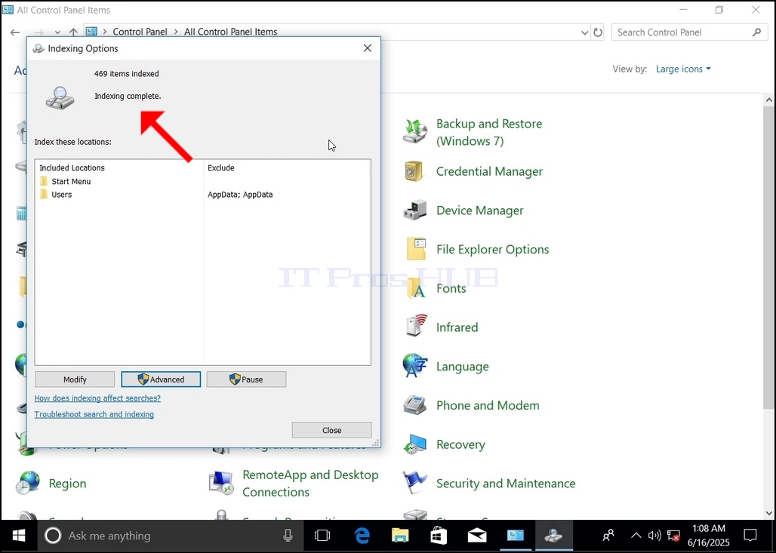Open the People tray icon
776x553 pixels.
coord(608,536)
